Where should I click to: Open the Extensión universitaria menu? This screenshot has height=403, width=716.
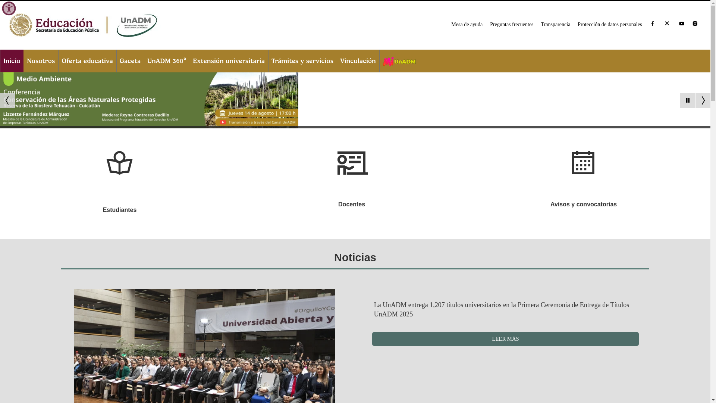[229, 61]
